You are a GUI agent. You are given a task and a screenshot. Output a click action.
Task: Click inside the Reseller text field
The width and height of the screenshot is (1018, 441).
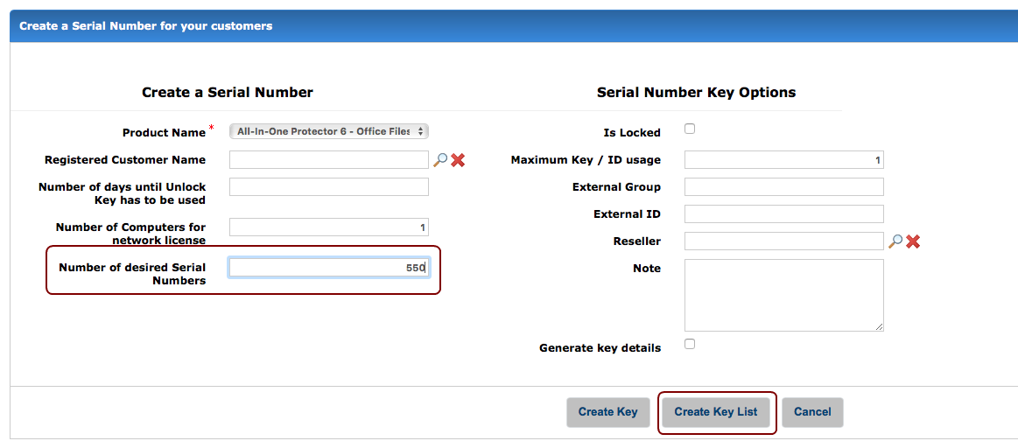783,241
